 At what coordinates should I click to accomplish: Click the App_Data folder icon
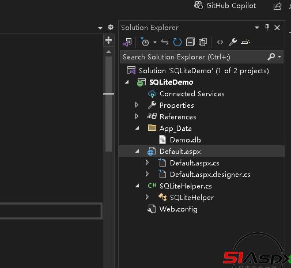[152, 128]
